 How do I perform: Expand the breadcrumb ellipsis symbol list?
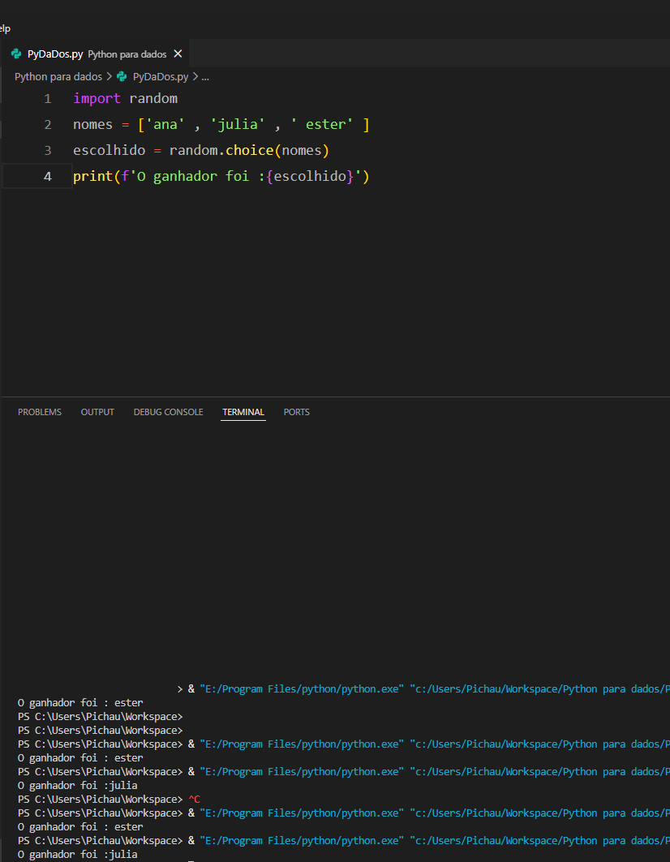205,77
